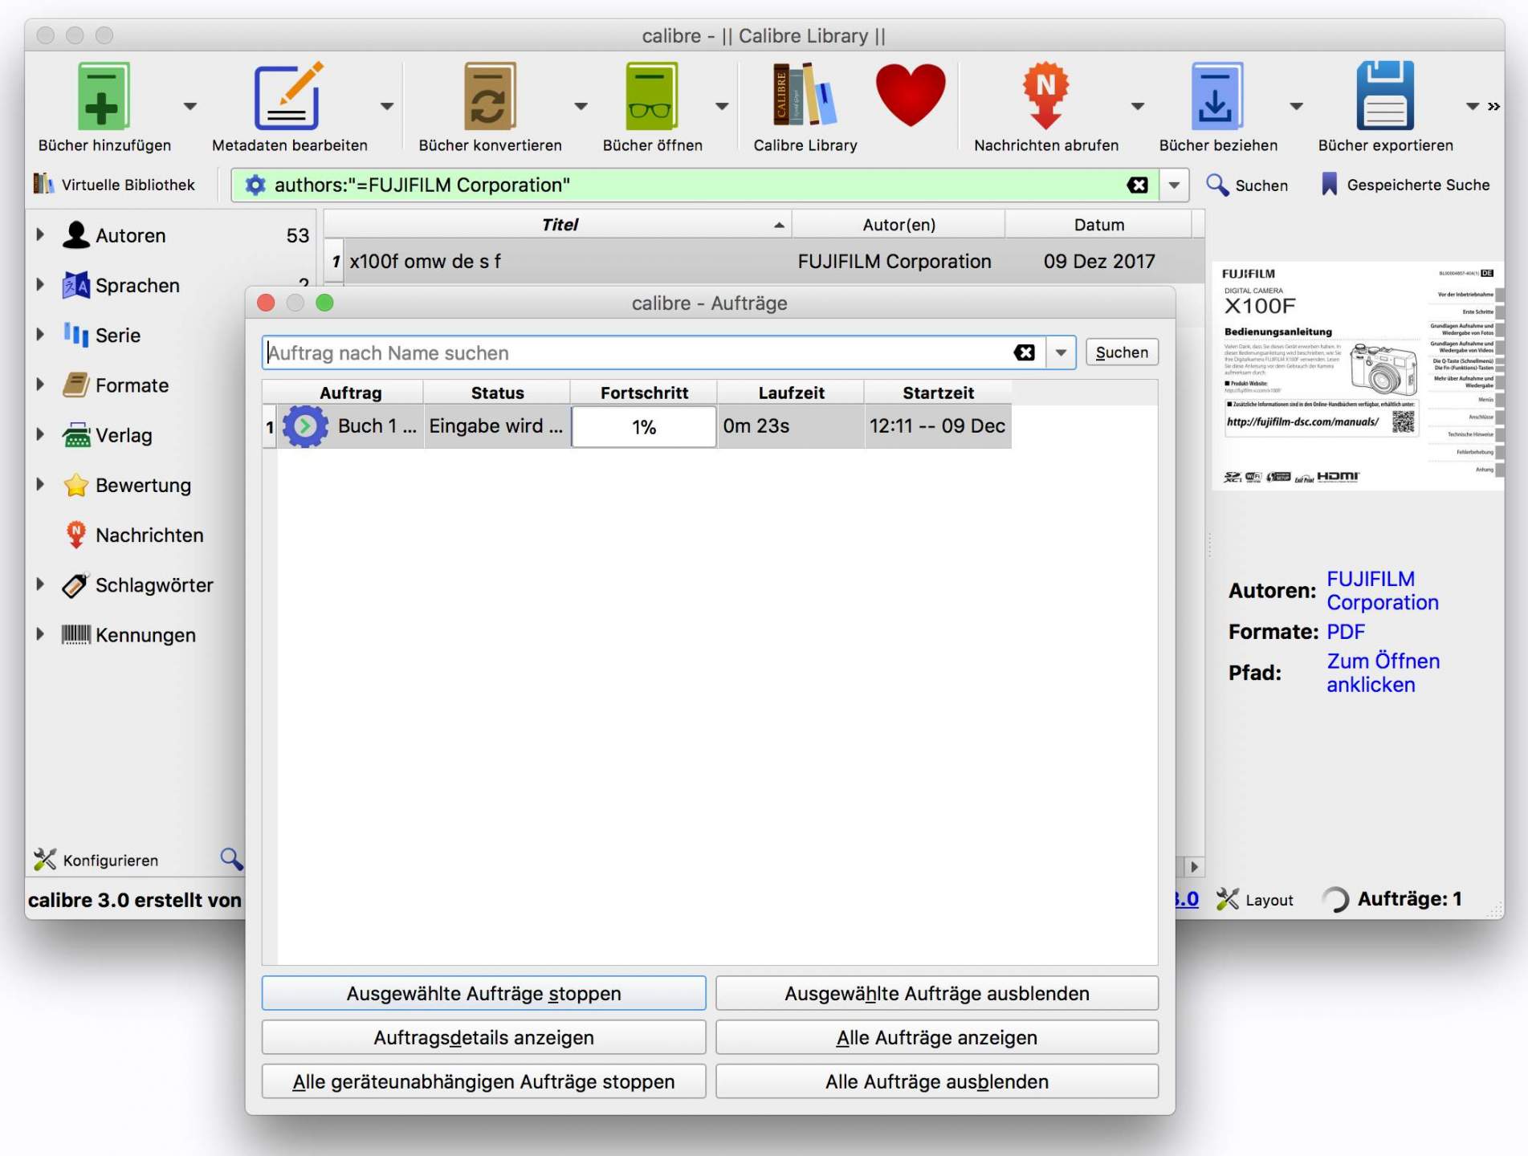The height and width of the screenshot is (1156, 1528).
Task: Open the Calibre Library bookshelf icon
Action: (x=805, y=96)
